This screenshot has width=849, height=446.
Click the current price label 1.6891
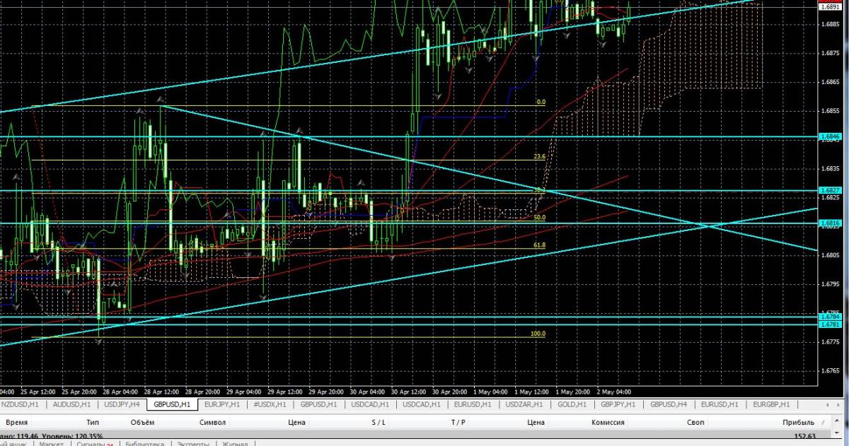tap(829, 7)
